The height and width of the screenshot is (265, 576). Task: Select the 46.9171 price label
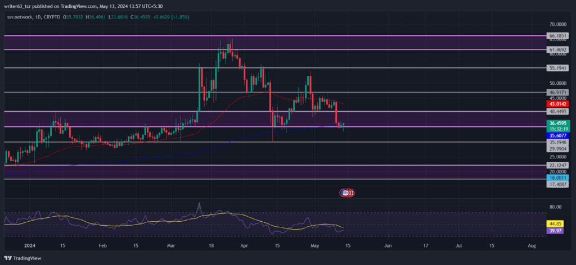pos(559,93)
